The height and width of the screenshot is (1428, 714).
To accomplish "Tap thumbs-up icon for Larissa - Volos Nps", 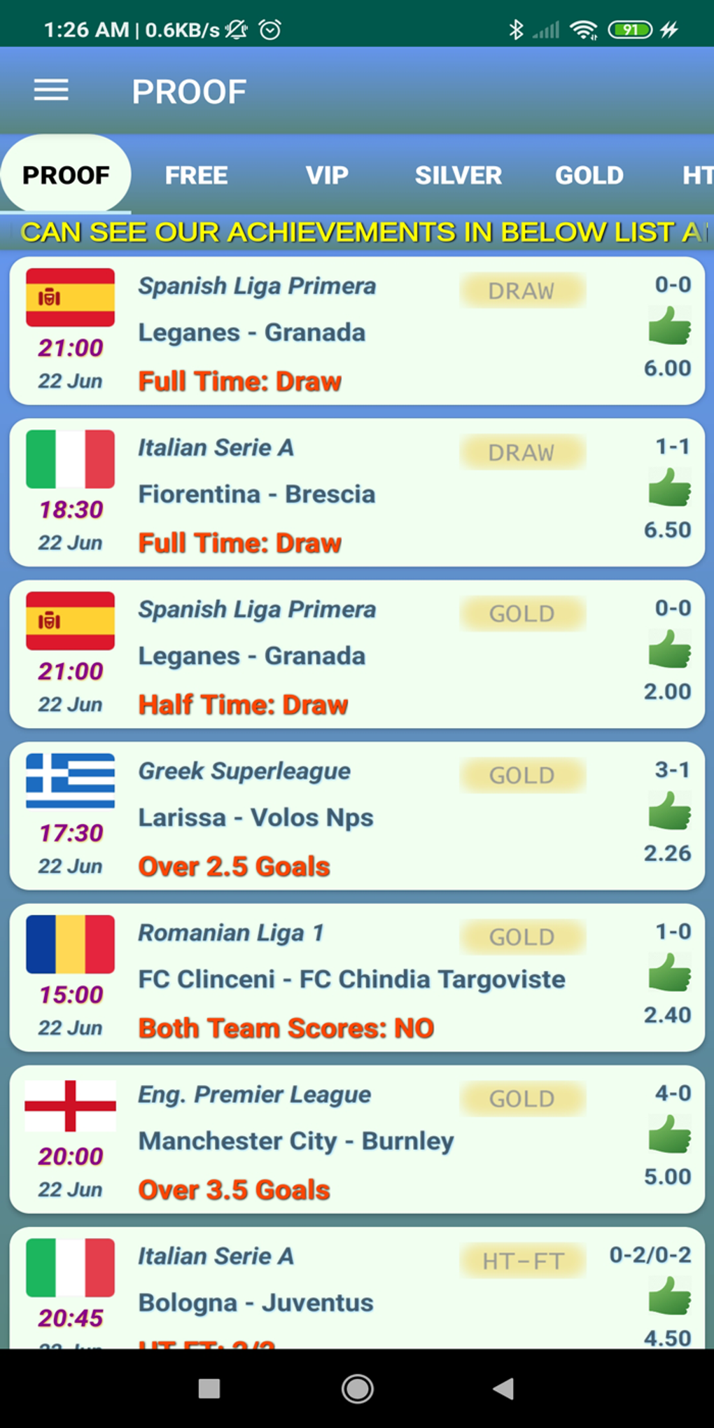I will pyautogui.click(x=669, y=811).
